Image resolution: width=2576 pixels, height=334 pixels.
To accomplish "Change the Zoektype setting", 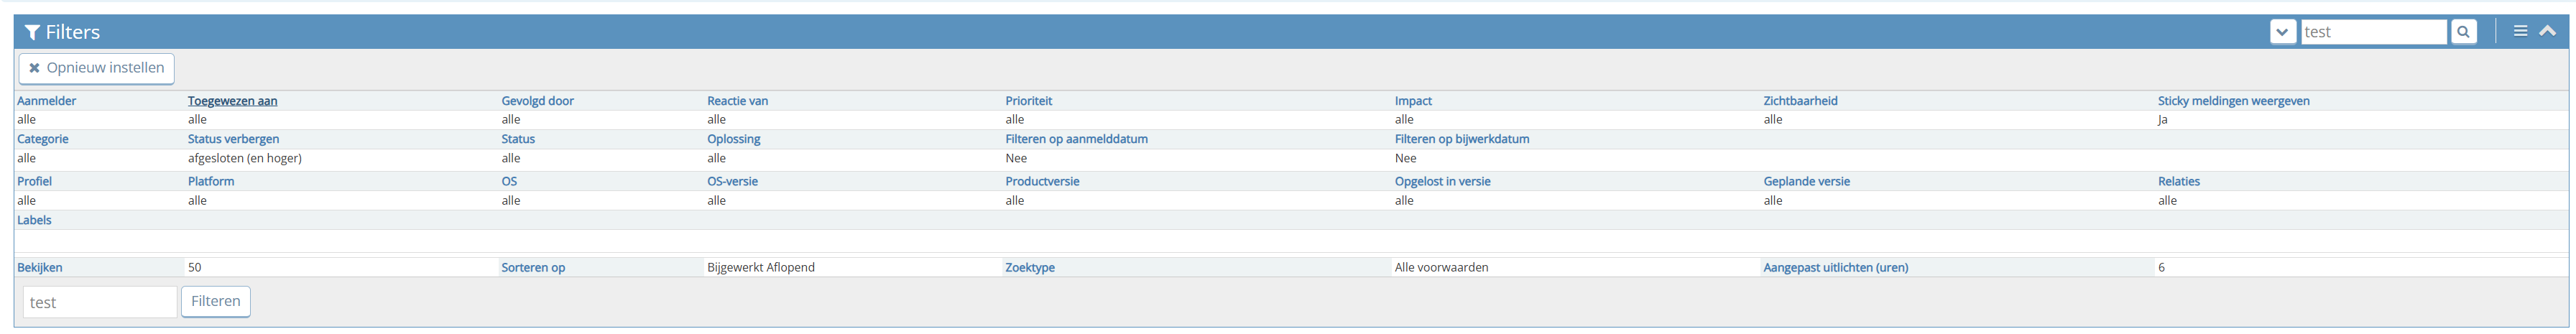I will (1029, 268).
